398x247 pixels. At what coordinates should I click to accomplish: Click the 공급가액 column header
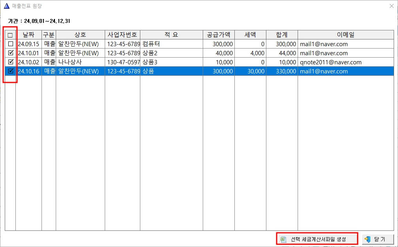click(219, 35)
